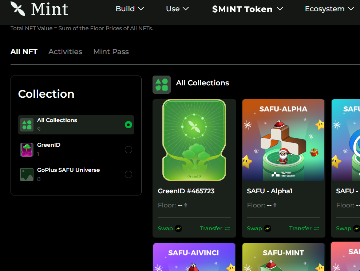
Task: Click the lightning swap icon on GreenID card
Action: coord(178,228)
